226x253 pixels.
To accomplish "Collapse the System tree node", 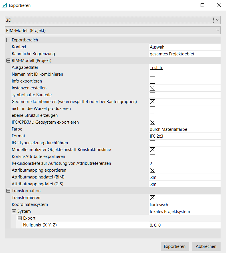I will point(14,211).
